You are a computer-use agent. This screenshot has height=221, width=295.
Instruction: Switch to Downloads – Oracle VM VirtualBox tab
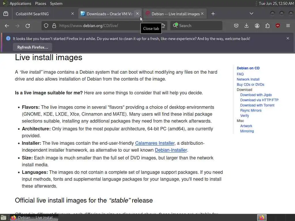tap(109, 14)
